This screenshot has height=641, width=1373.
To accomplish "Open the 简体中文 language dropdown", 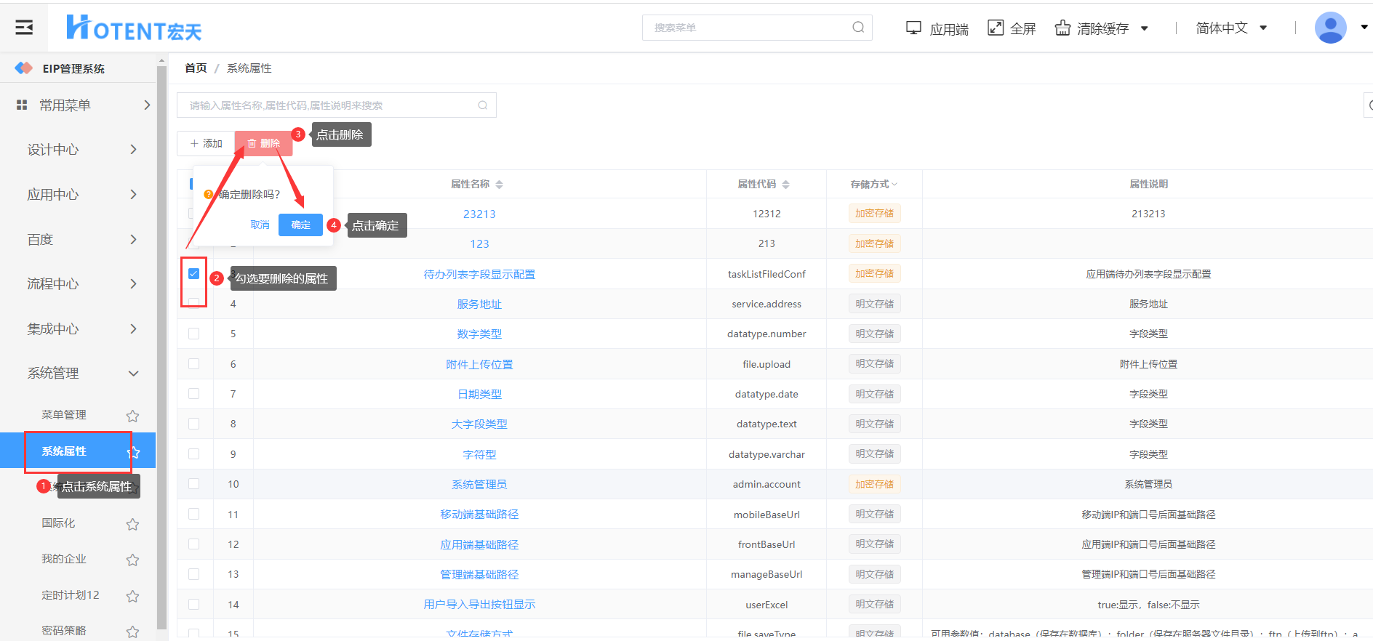I will click(1231, 28).
